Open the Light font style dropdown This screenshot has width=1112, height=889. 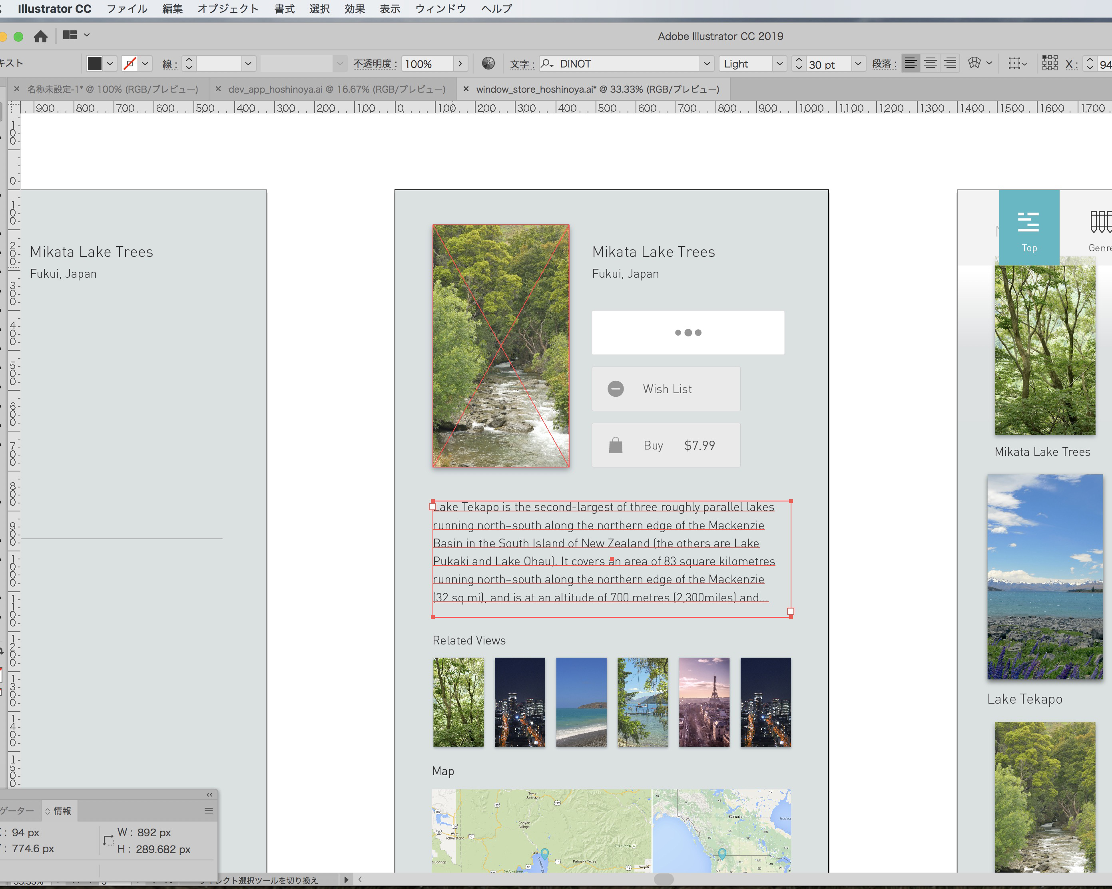pos(779,64)
